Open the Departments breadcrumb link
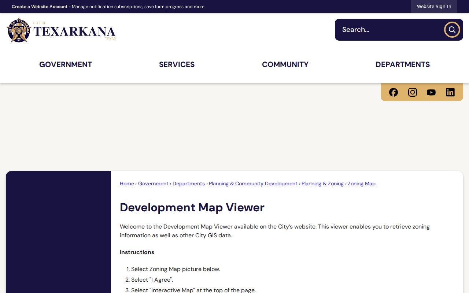This screenshot has width=469, height=293. pyautogui.click(x=189, y=183)
